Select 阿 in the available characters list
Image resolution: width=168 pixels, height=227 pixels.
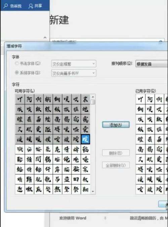pos(29,99)
